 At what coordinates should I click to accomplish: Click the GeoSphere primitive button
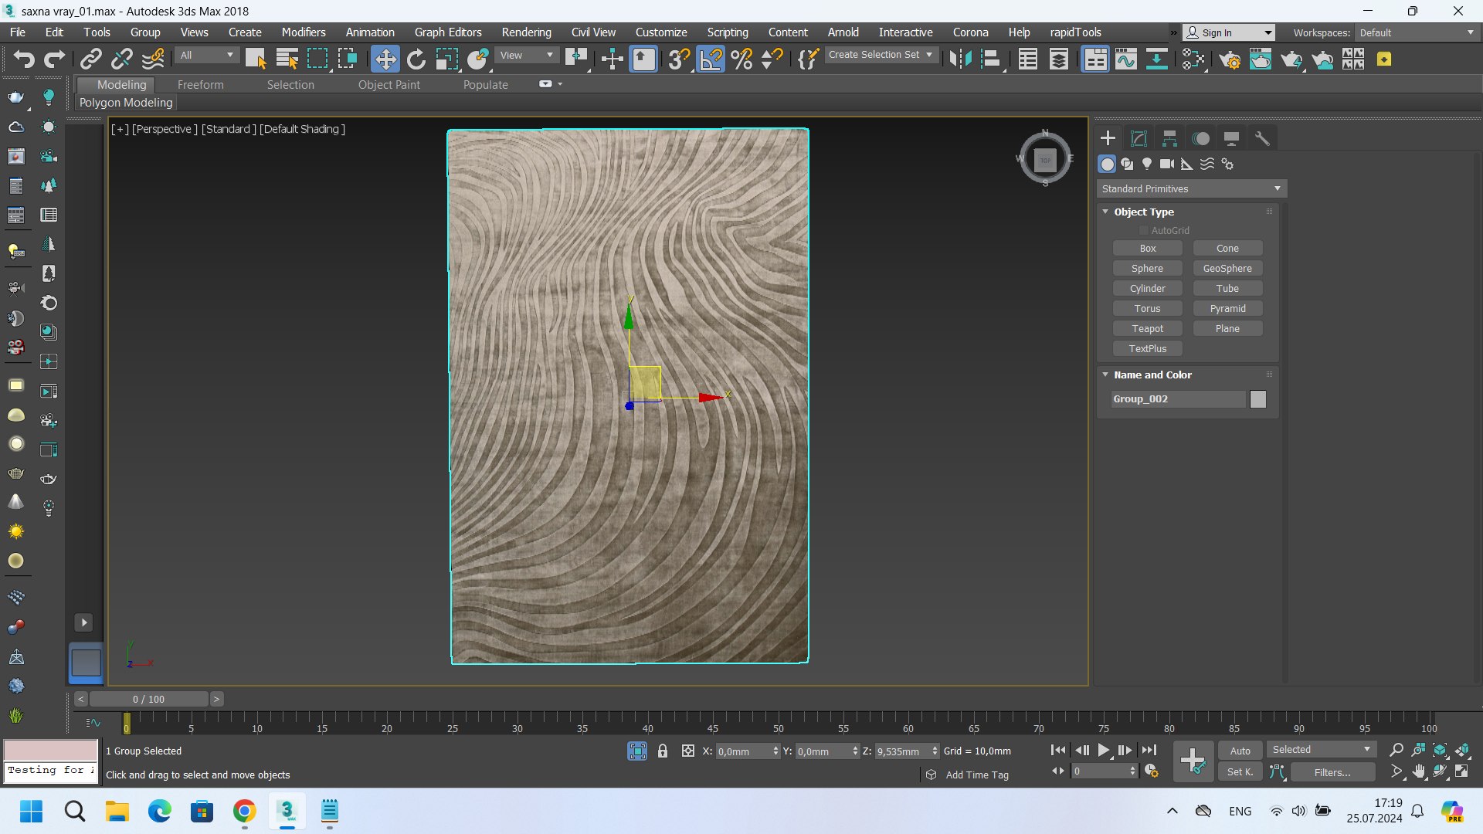(x=1227, y=268)
